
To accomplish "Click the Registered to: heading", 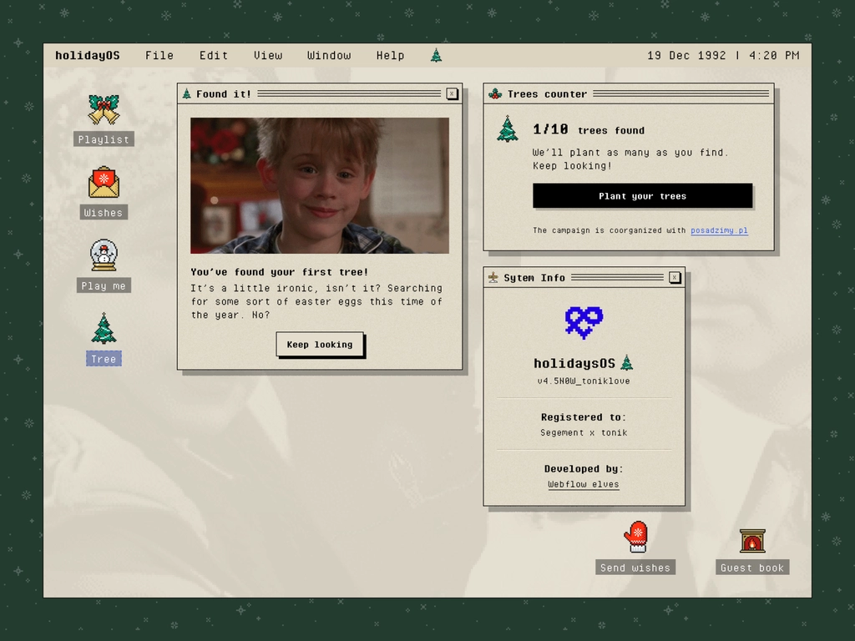I will click(584, 417).
